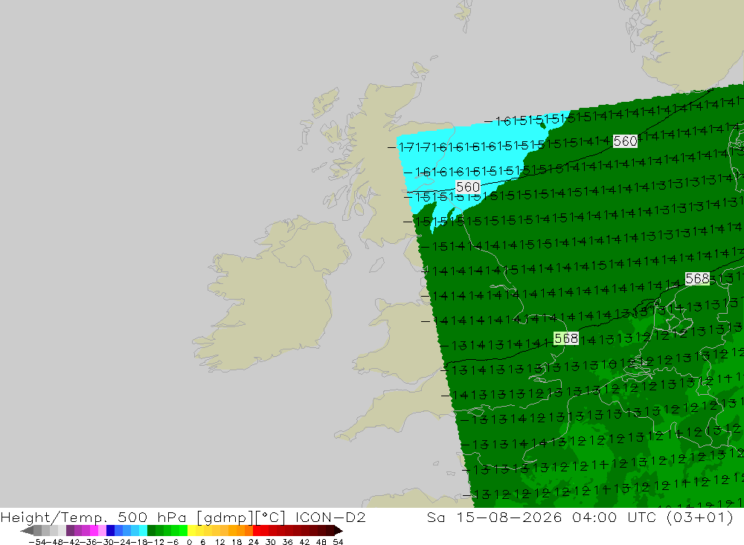Pick the cyan swatch in the legend
Image resolution: width=744 pixels, height=545 pixels.
point(143,531)
